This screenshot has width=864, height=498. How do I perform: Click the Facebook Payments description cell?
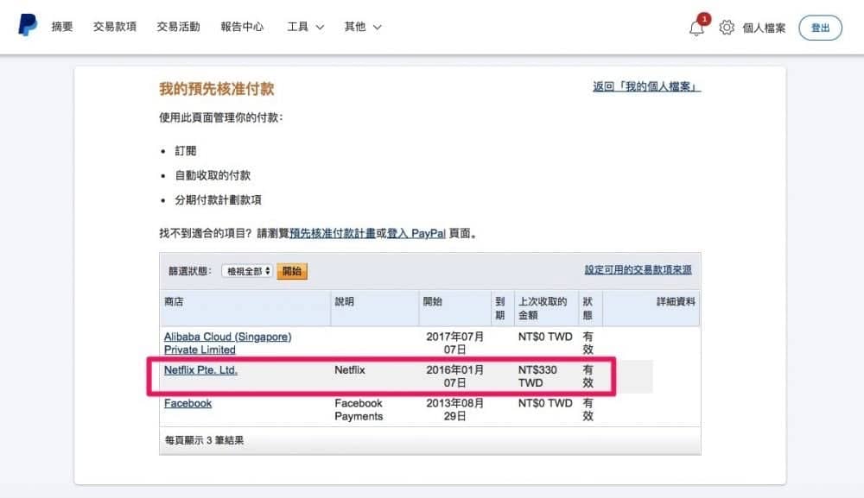359,409
